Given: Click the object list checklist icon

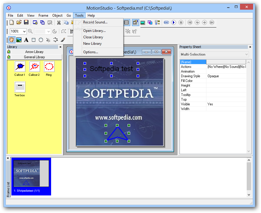Looking at the screenshot, I should tap(157, 22).
